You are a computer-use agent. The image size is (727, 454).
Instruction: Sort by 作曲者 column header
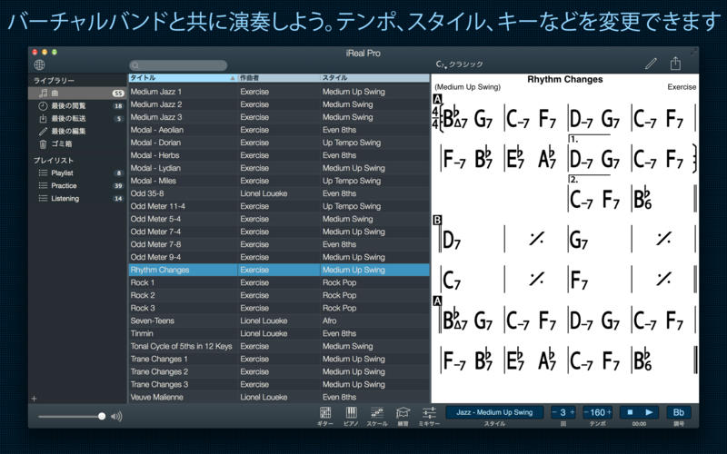pos(279,78)
